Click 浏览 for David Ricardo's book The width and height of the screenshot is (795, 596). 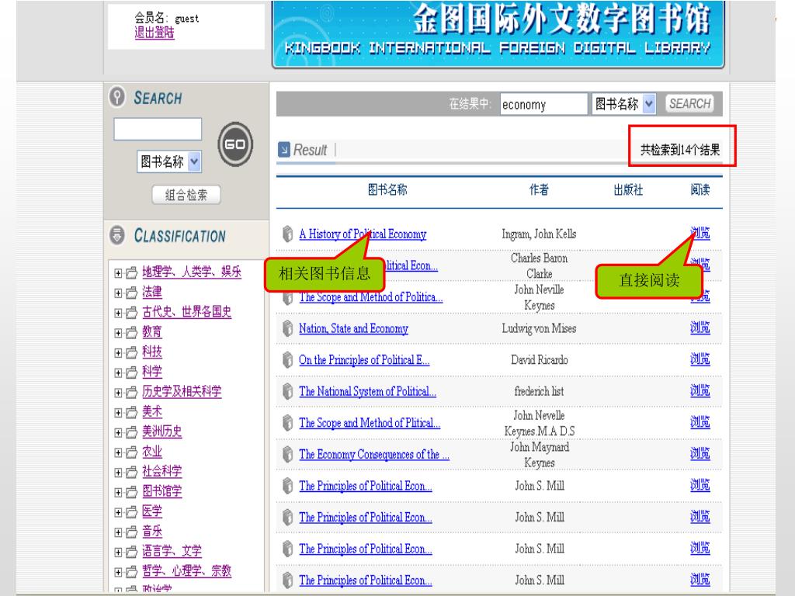(x=700, y=359)
